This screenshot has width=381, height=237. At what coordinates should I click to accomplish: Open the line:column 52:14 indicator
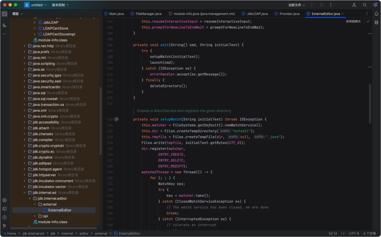pyautogui.click(x=333, y=233)
